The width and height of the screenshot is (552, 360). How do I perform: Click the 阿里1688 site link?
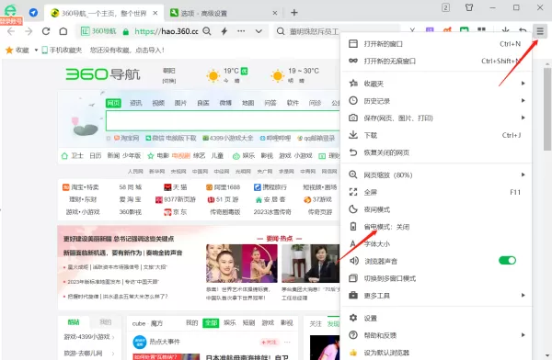[x=224, y=187]
